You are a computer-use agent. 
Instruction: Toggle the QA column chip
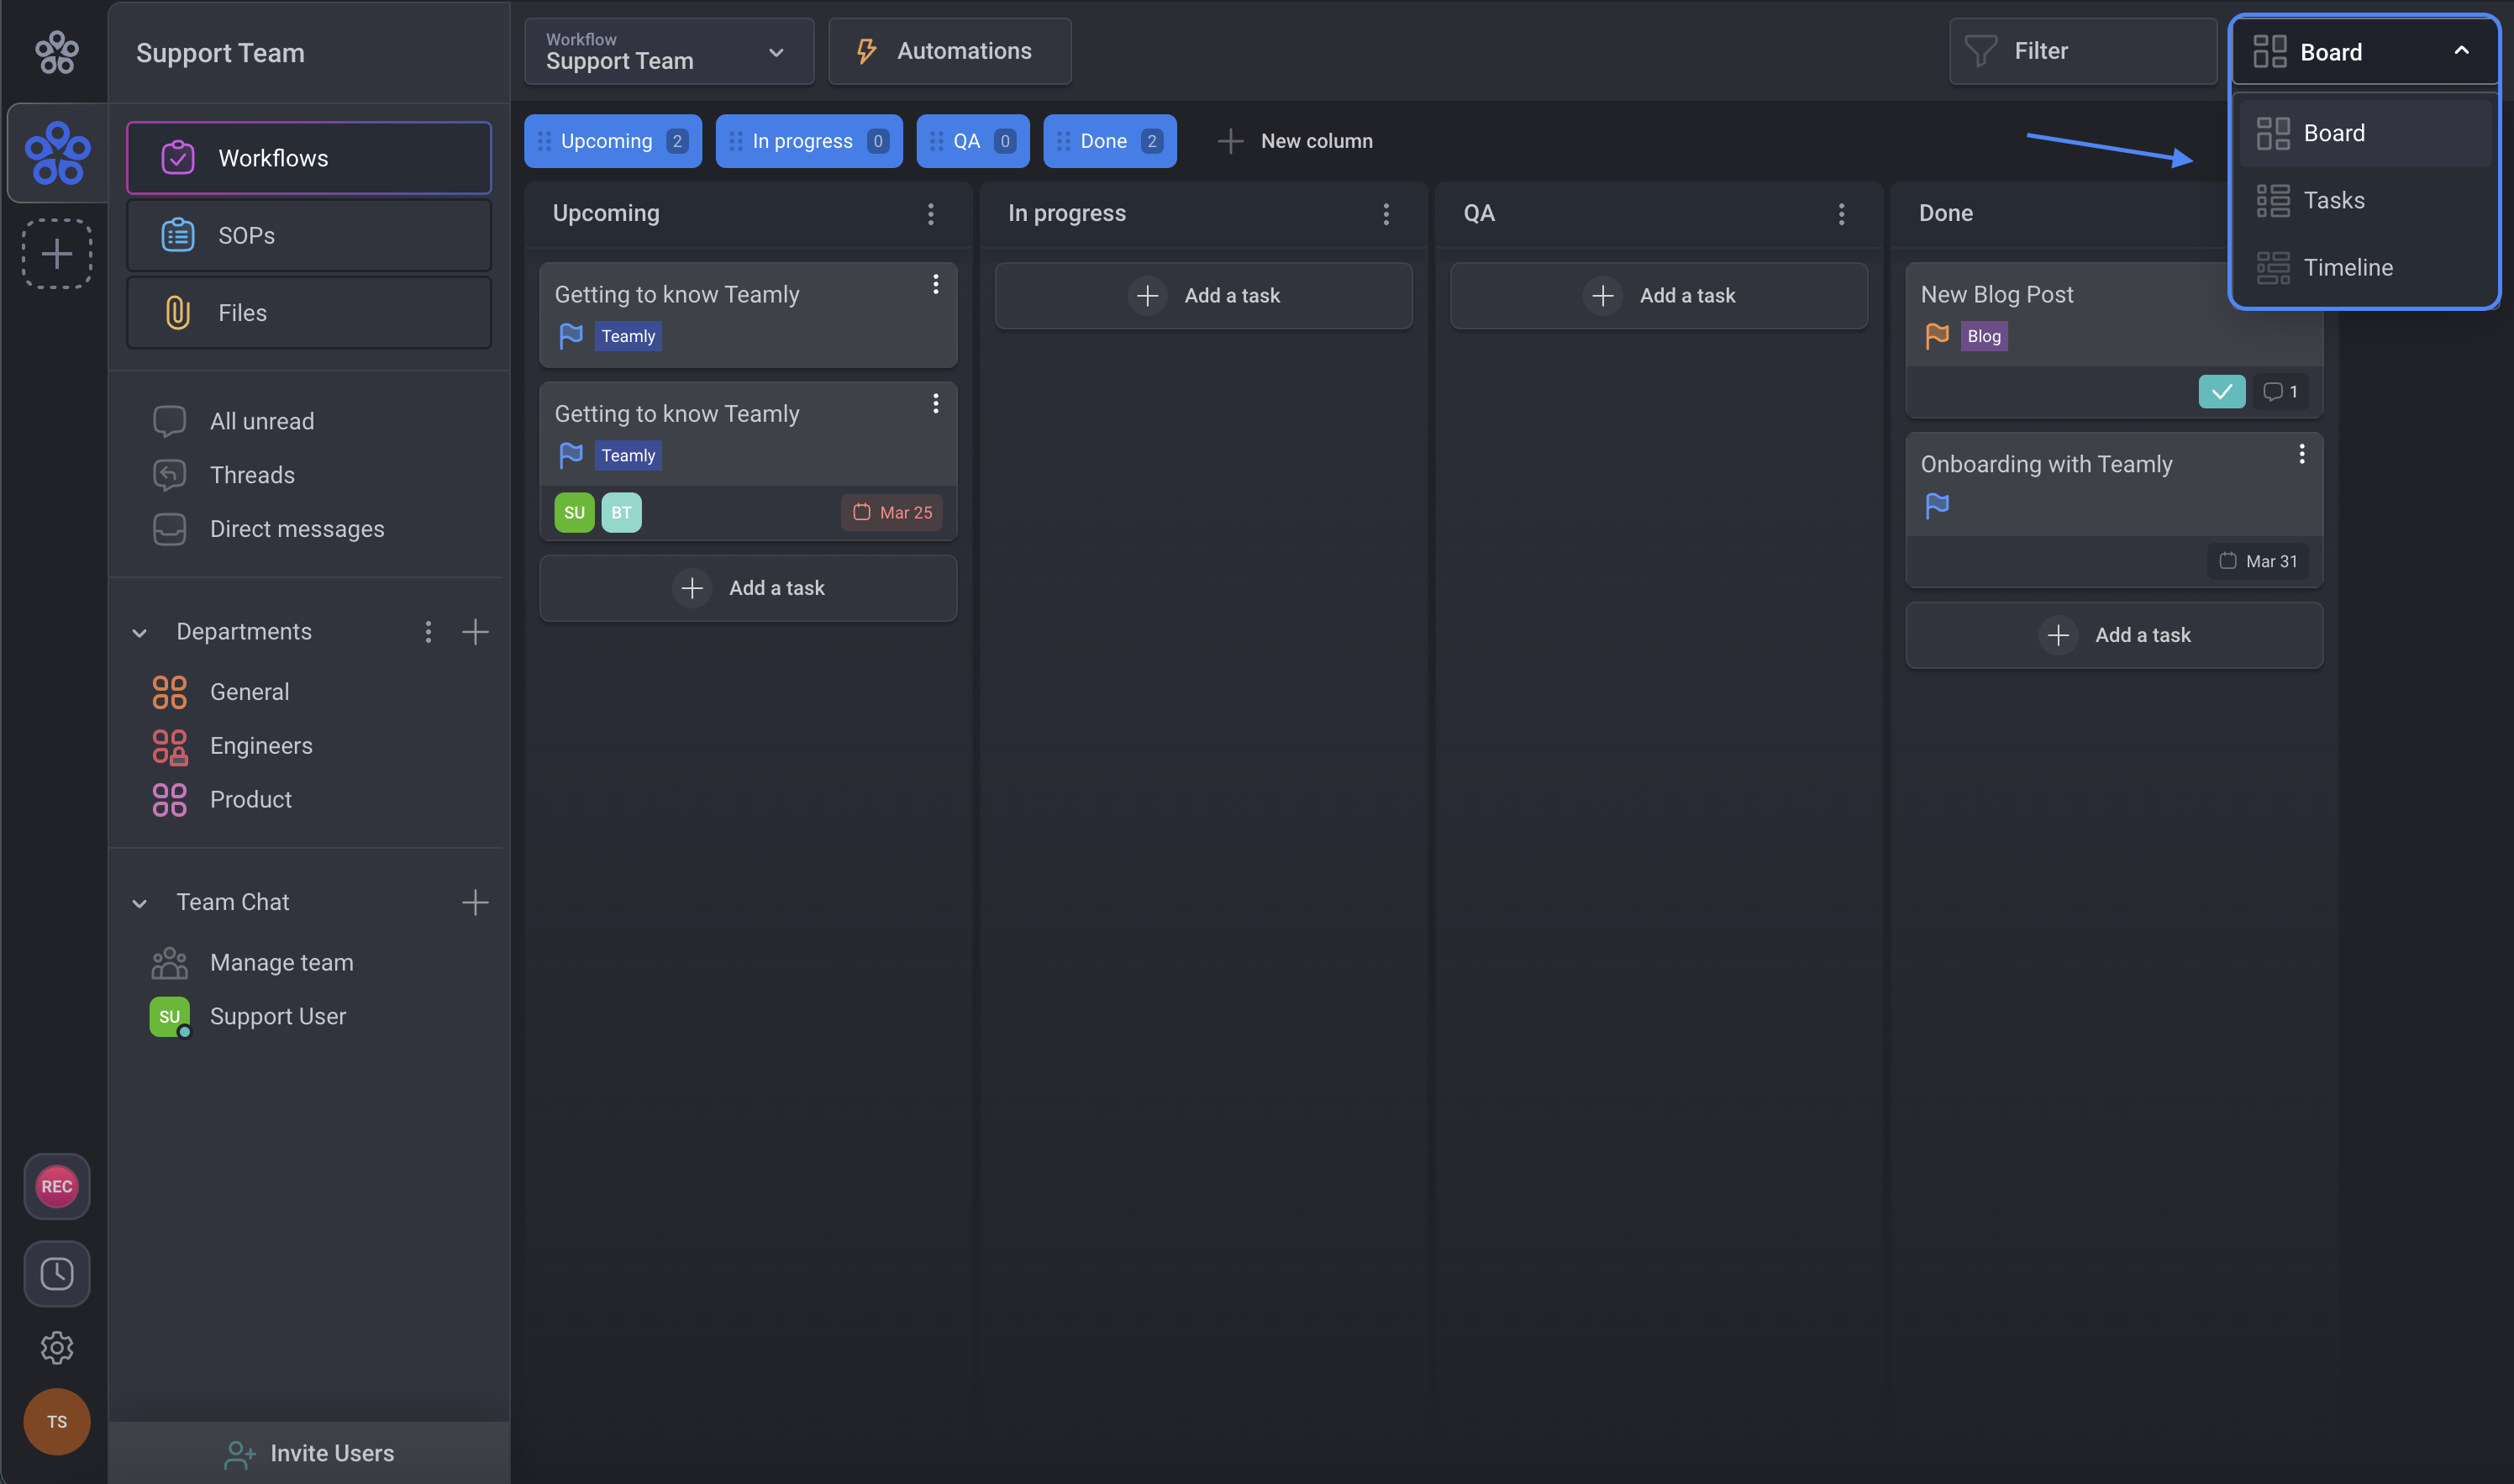click(x=971, y=141)
